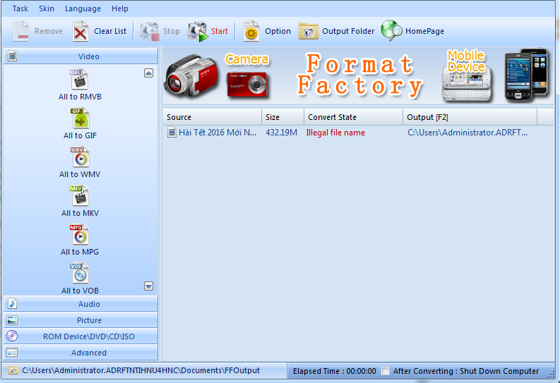The image size is (560, 383).
Task: Open the Help menu
Action: (119, 8)
